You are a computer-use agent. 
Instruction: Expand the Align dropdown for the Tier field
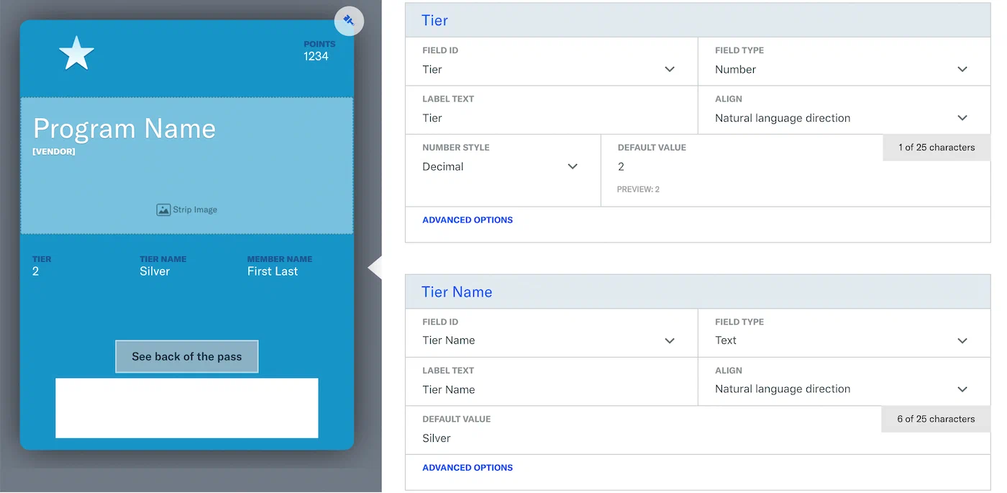tap(962, 117)
